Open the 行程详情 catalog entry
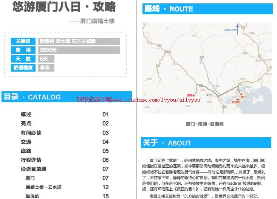Viewport: 277px width, 199px height. coord(31,160)
